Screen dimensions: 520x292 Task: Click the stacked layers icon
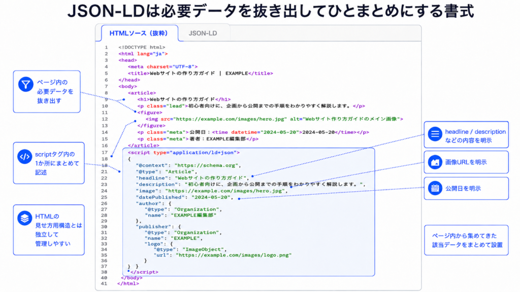(25, 218)
